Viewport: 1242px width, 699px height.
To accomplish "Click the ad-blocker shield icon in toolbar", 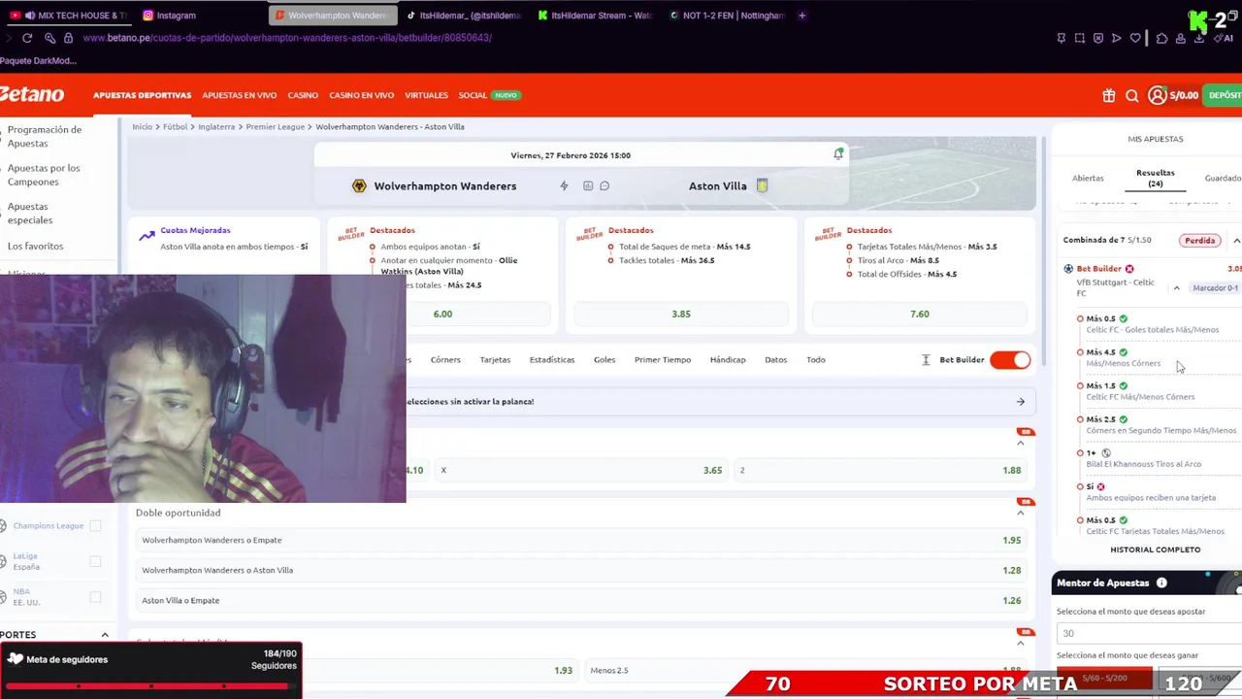I will click(1098, 38).
